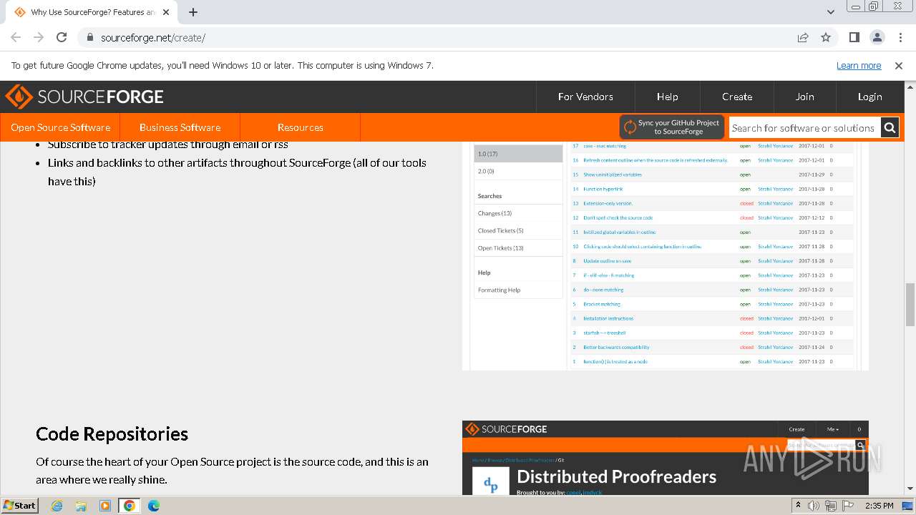Dismiss the Chrome update infobar
The width and height of the screenshot is (916, 515).
[899, 65]
